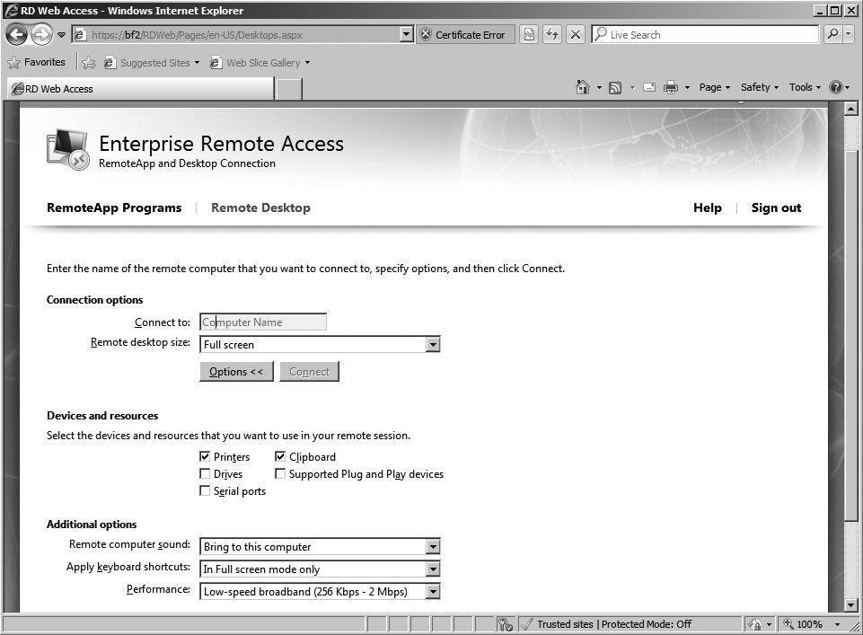Open the Safety menu
The height and width of the screenshot is (635, 863).
click(760, 87)
